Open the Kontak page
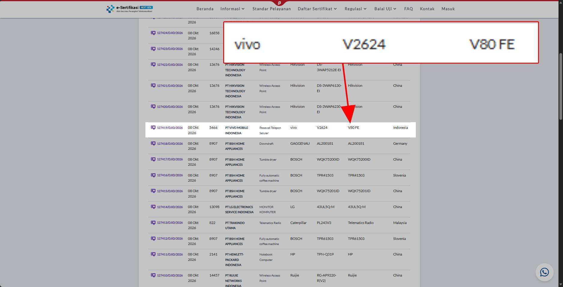563x287 pixels. [427, 9]
